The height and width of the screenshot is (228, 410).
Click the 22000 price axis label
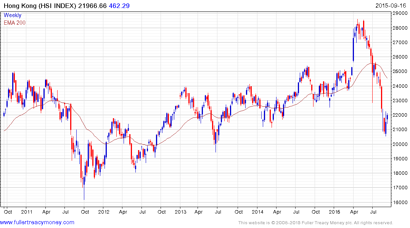400,115
